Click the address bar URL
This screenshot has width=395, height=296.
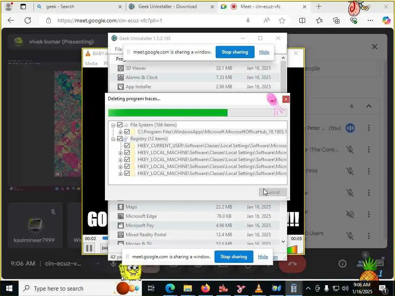(110, 21)
